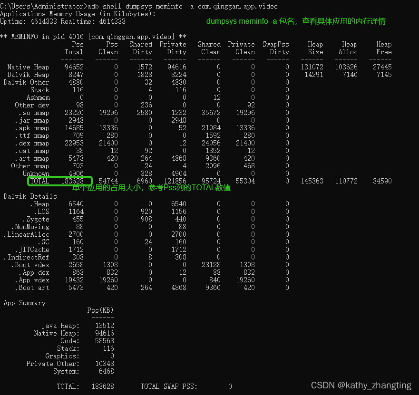Click the .App vdex row label
The width and height of the screenshot is (419, 395).
(x=32, y=280)
